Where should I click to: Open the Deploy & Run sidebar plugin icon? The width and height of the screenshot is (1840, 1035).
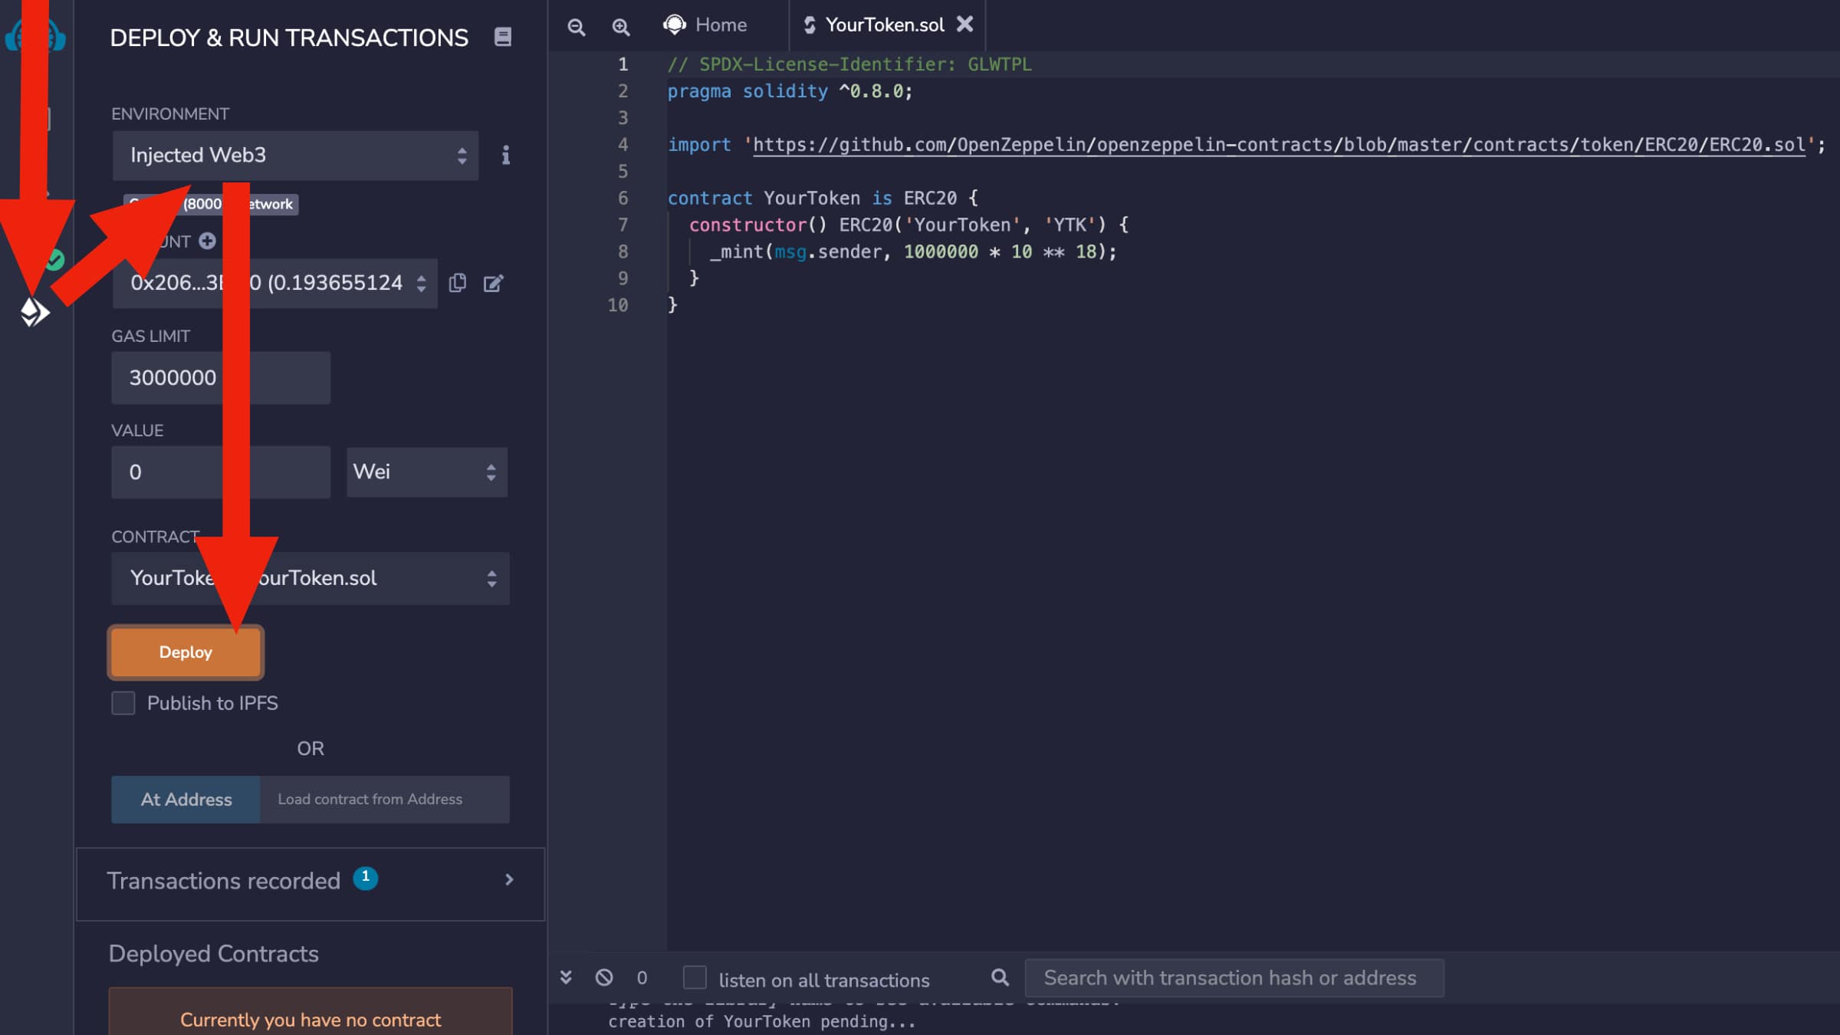click(x=34, y=312)
